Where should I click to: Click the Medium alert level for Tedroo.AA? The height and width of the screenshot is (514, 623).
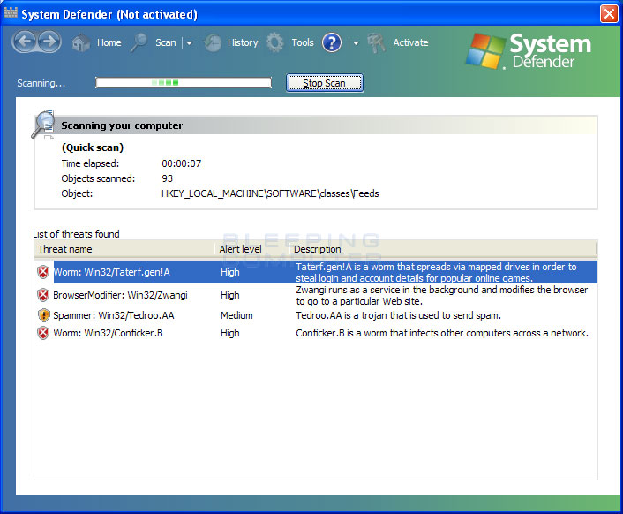(236, 315)
